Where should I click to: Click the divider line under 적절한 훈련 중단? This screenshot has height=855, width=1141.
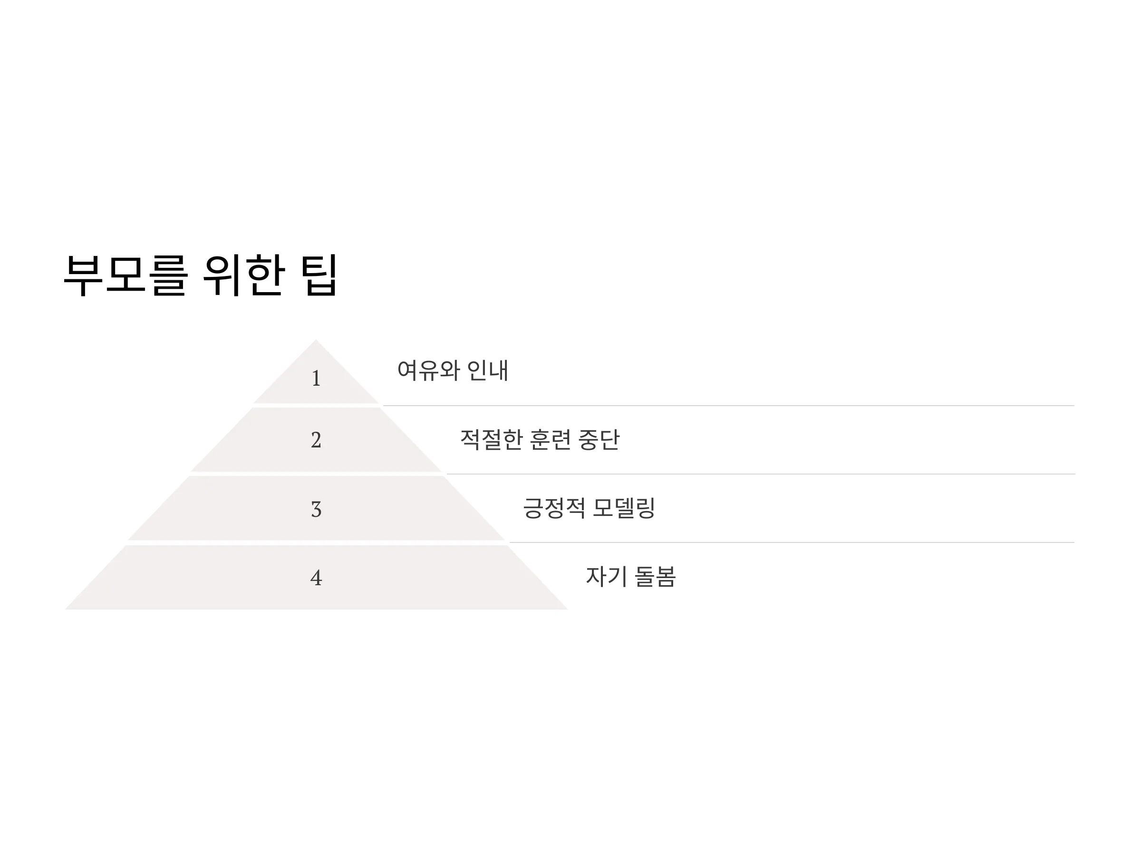point(760,474)
